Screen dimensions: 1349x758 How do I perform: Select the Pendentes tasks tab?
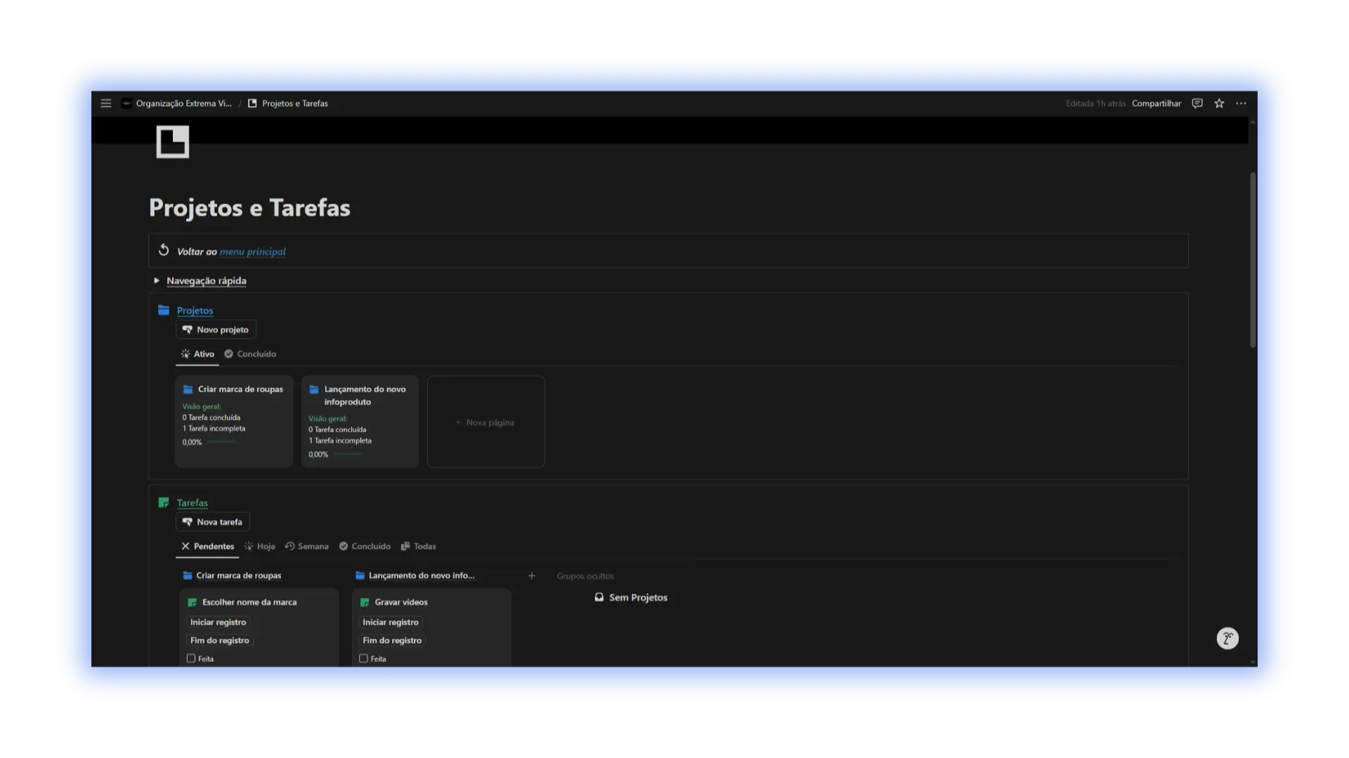(x=207, y=546)
